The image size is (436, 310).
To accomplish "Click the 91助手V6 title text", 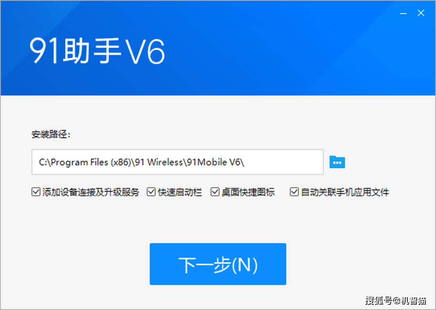I will tap(97, 51).
